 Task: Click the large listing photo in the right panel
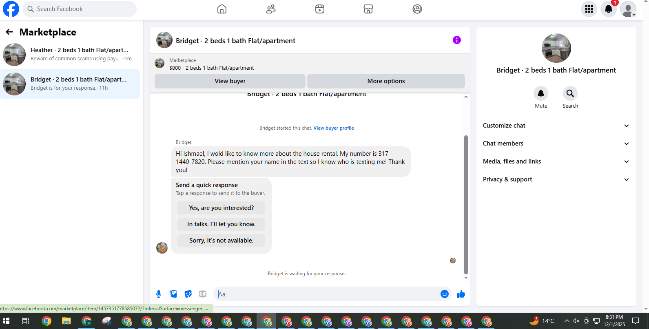[556, 48]
